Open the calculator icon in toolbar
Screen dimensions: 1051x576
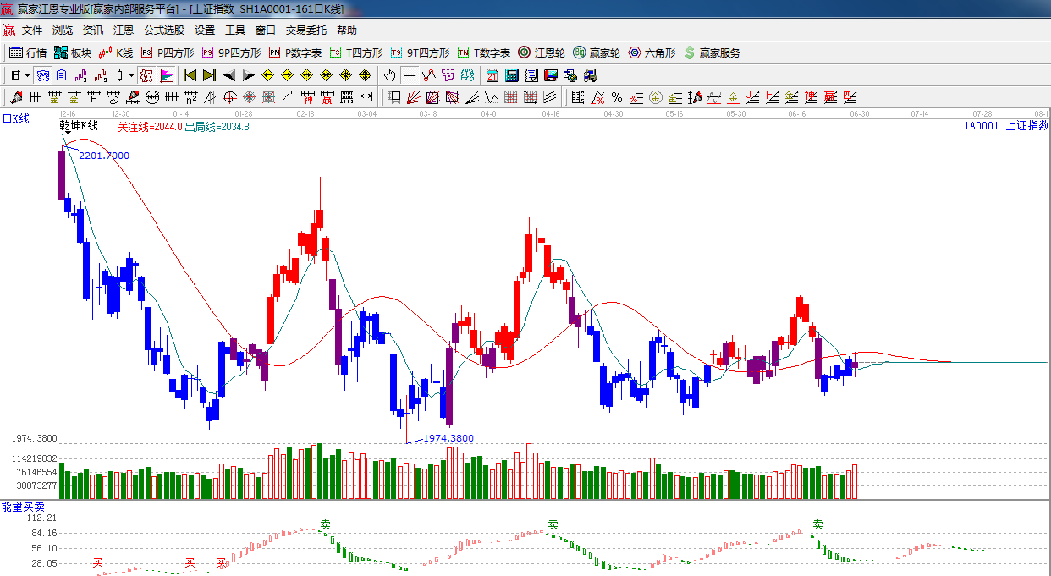click(511, 75)
